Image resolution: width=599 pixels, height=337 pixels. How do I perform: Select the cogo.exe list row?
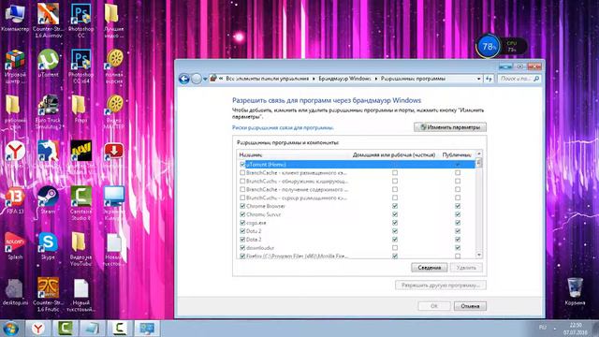click(356, 223)
